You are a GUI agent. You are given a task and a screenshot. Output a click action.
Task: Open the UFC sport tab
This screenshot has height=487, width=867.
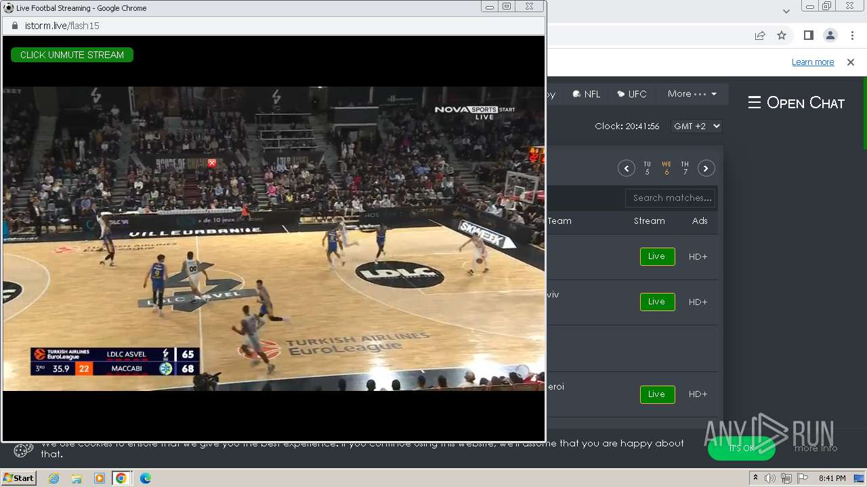[632, 94]
